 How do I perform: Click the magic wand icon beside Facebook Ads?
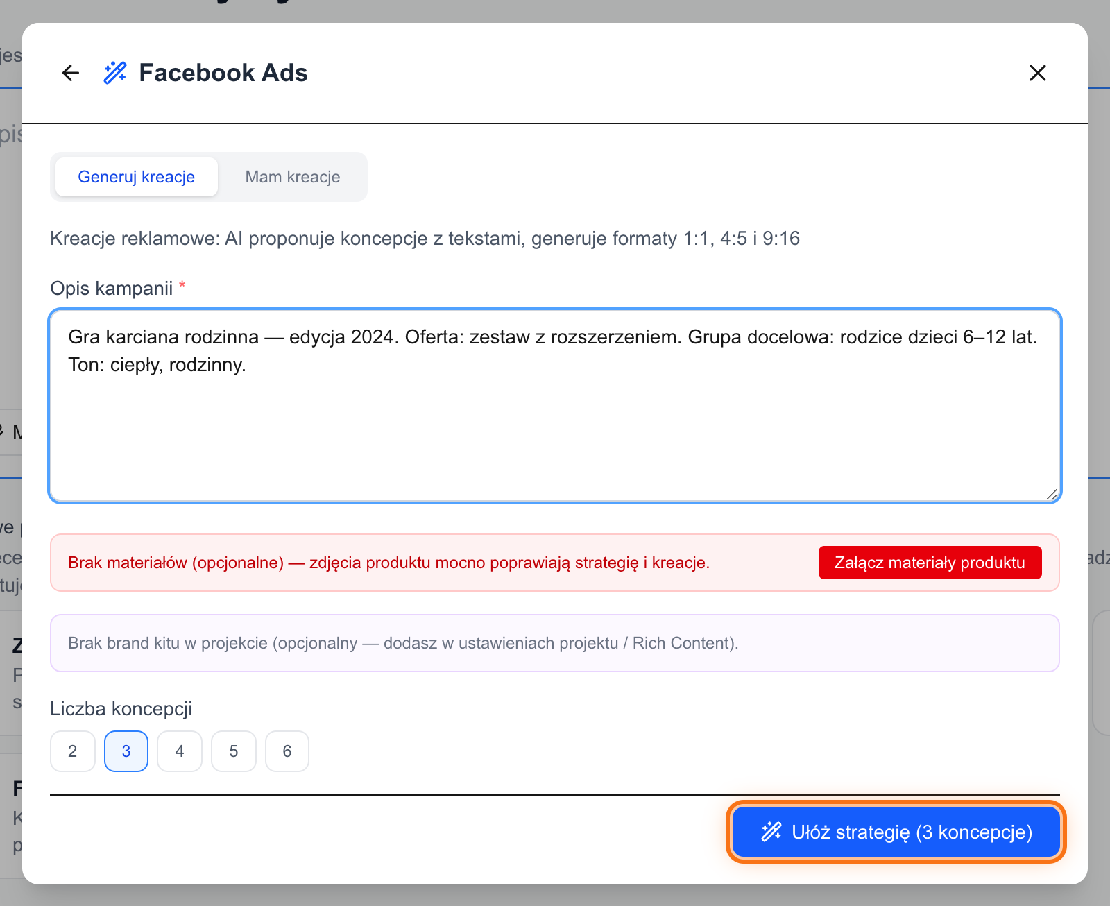click(x=115, y=73)
